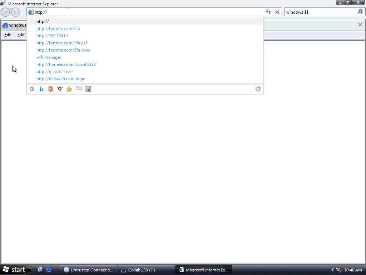Select the windows tab
Viewport: 366px width, 275px height.
(14, 25)
